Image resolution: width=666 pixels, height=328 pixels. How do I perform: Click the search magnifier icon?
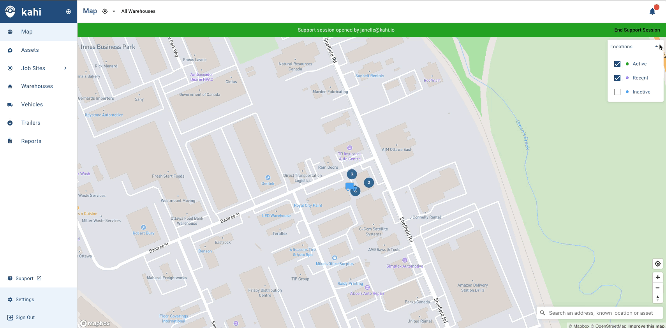click(x=543, y=313)
